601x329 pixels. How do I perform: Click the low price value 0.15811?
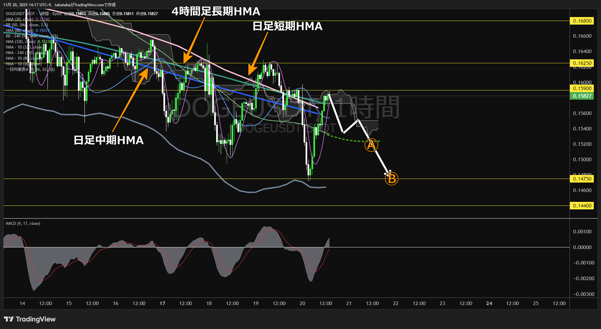(127, 14)
